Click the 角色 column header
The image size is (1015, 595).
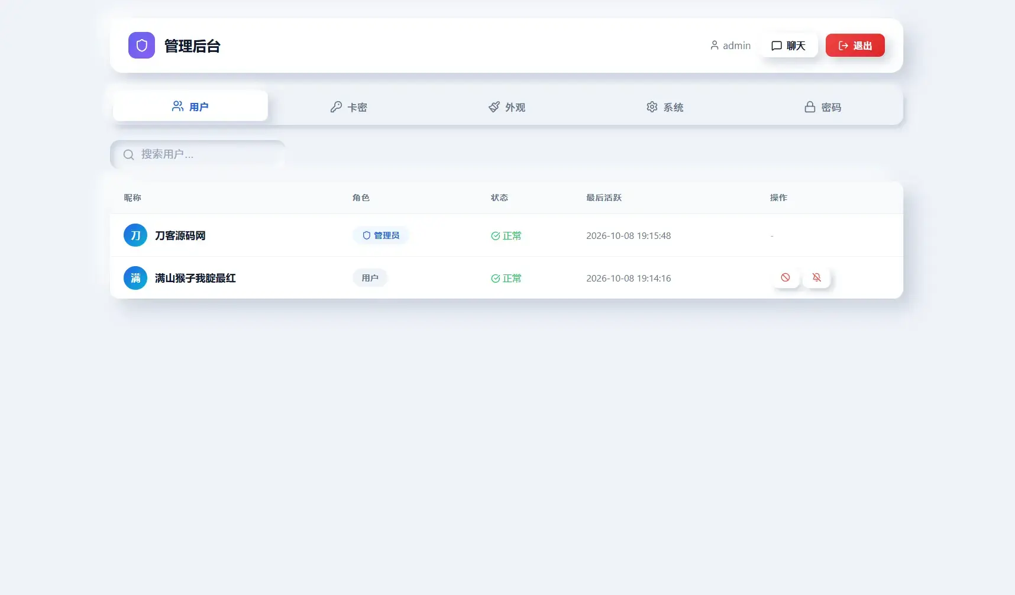click(361, 198)
